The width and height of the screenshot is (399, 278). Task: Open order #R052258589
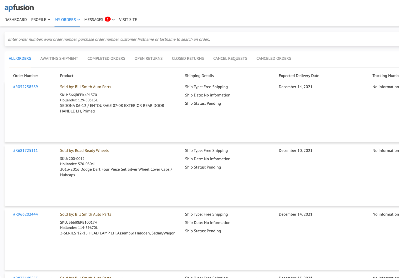click(x=25, y=87)
